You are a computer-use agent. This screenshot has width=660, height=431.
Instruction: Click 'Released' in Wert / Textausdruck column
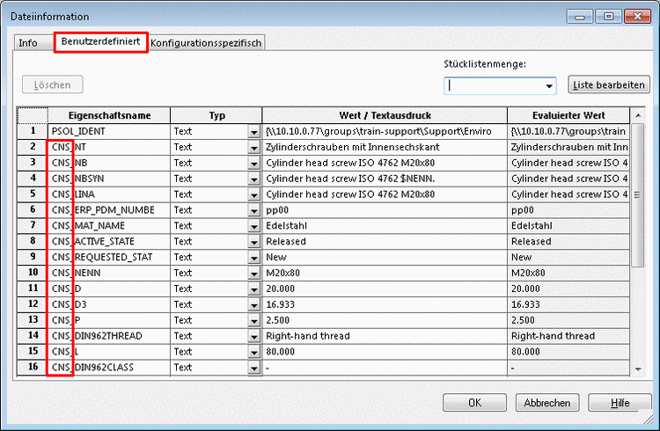click(286, 241)
